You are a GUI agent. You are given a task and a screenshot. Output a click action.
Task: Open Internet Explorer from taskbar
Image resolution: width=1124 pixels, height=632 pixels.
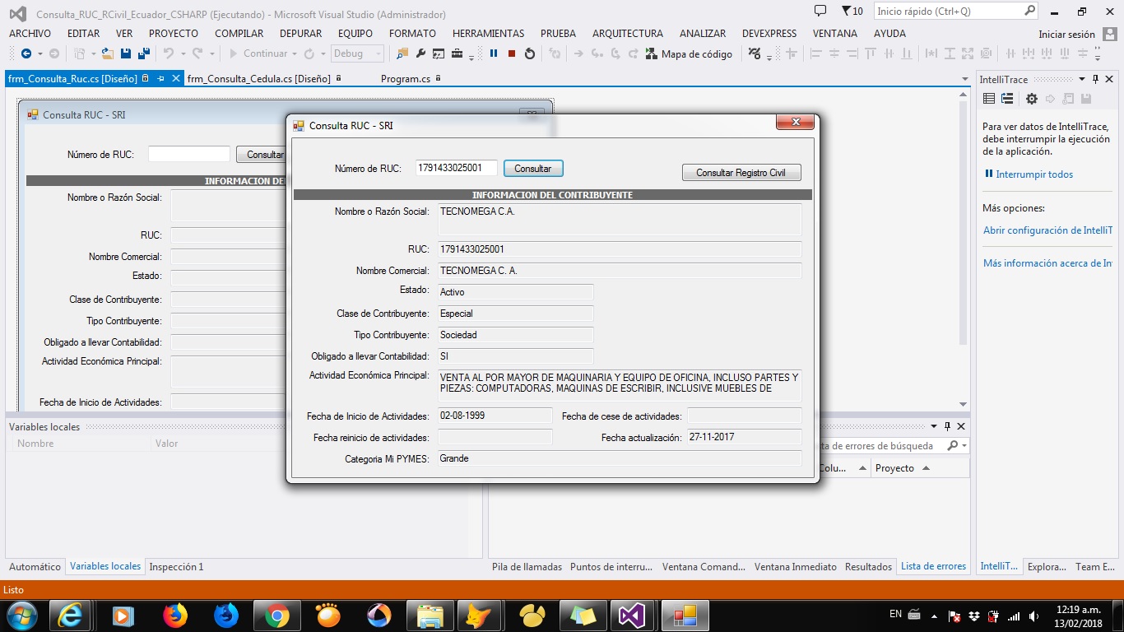click(68, 615)
